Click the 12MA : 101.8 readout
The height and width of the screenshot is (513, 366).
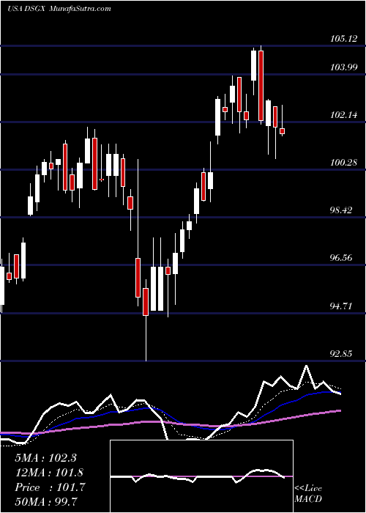(x=49, y=473)
